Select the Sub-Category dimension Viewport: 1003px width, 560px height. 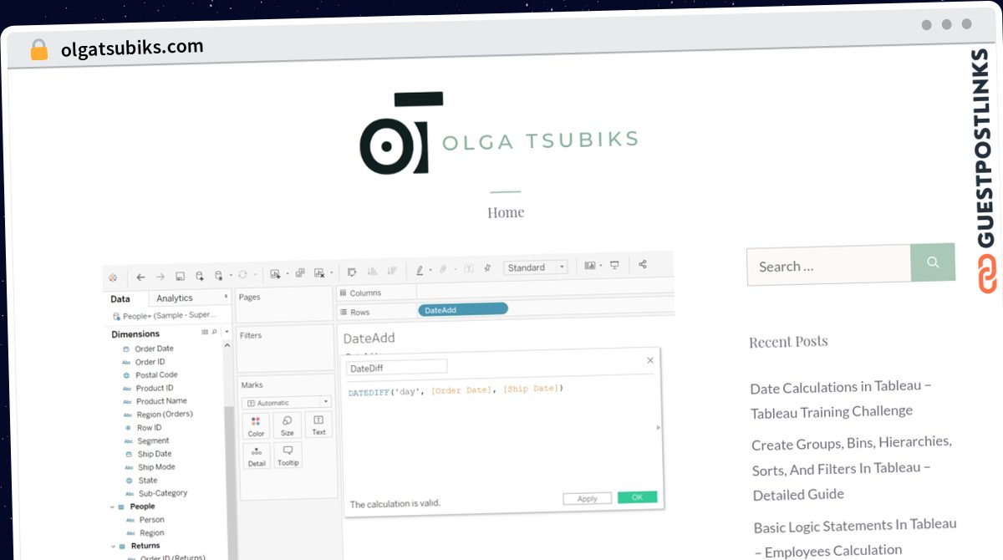pos(163,493)
